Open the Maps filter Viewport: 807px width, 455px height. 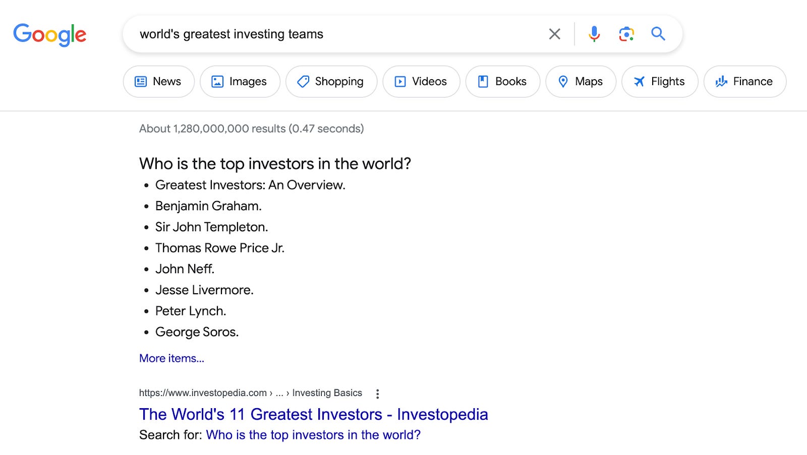581,82
